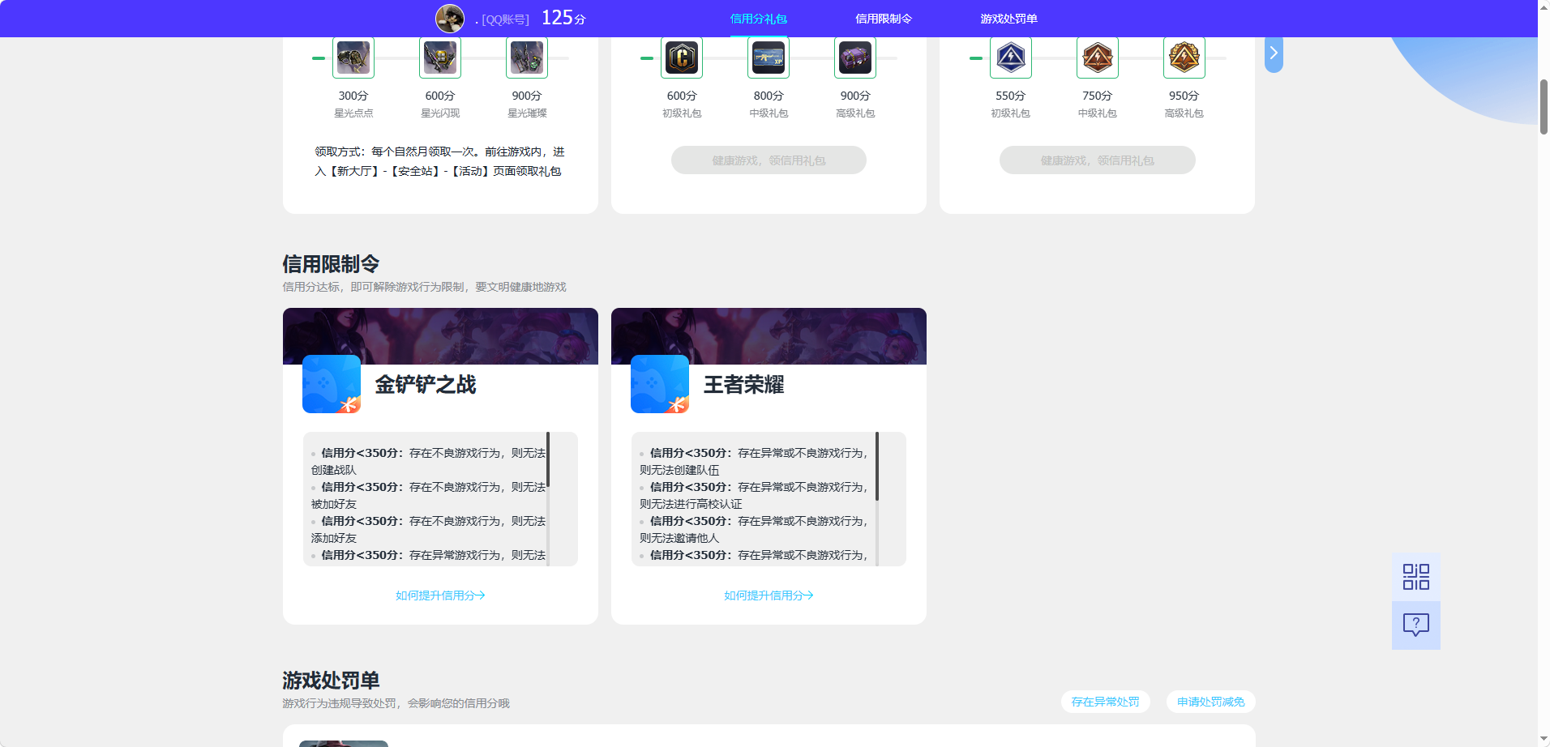Open the 300分 星光点点 reward icon
This screenshot has height=747, width=1550.
[353, 58]
